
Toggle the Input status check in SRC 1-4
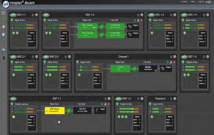point(183,20)
